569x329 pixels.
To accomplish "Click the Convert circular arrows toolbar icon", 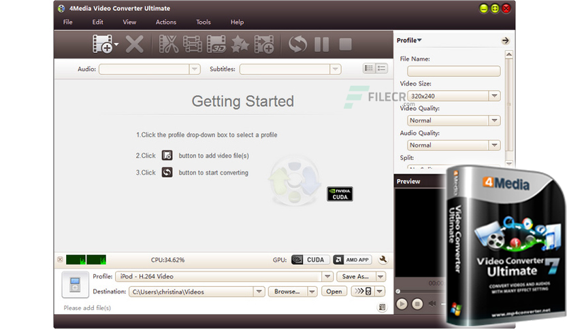I will tap(297, 44).
